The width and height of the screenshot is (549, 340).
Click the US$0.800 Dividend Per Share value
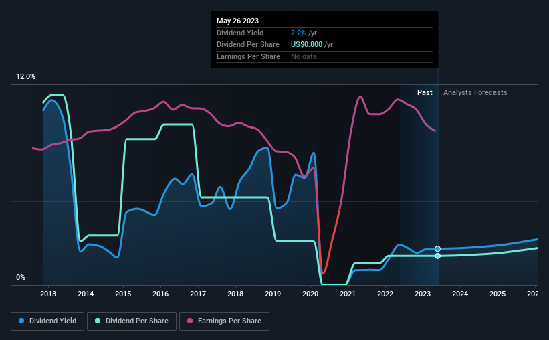306,45
